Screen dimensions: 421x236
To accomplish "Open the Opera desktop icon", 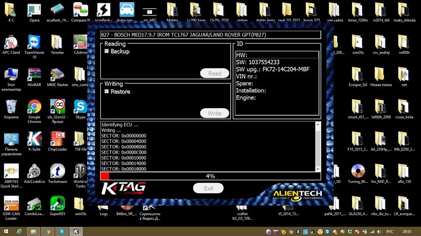I will coord(34,12).
